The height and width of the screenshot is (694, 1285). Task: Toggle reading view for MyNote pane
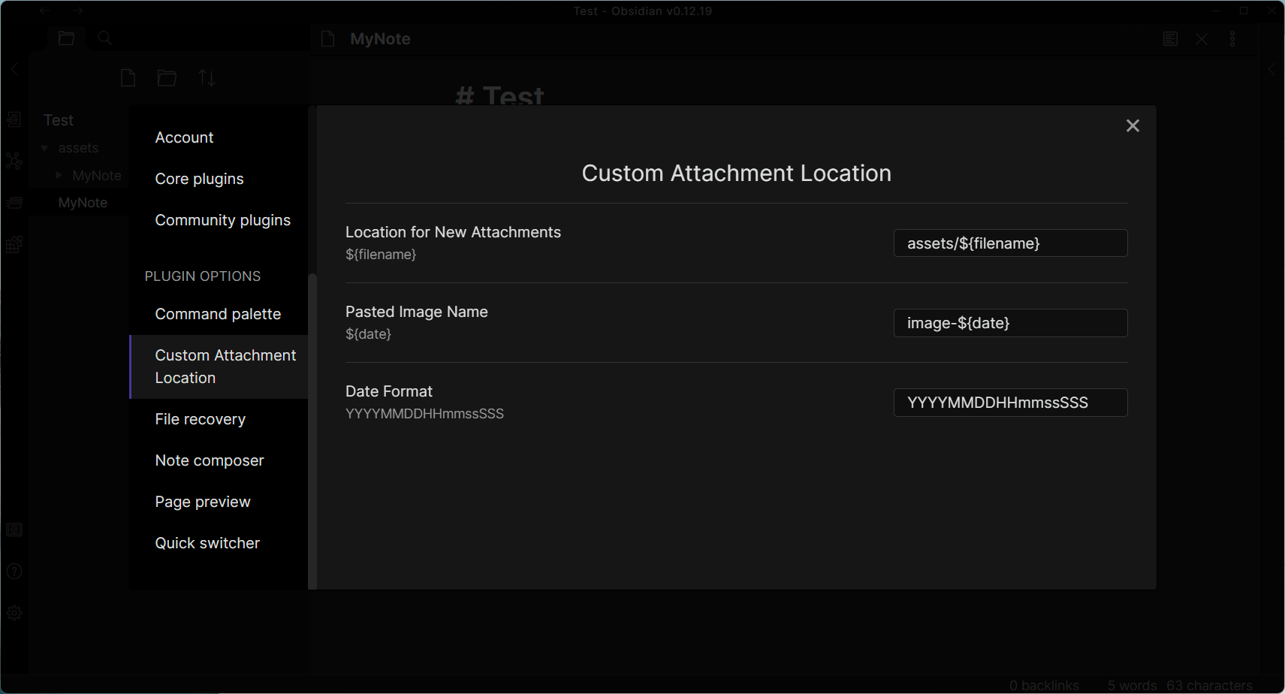point(1170,39)
